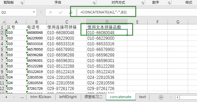Confirm the formula with checkmark button
The height and width of the screenshot is (102, 197).
coord(61,12)
